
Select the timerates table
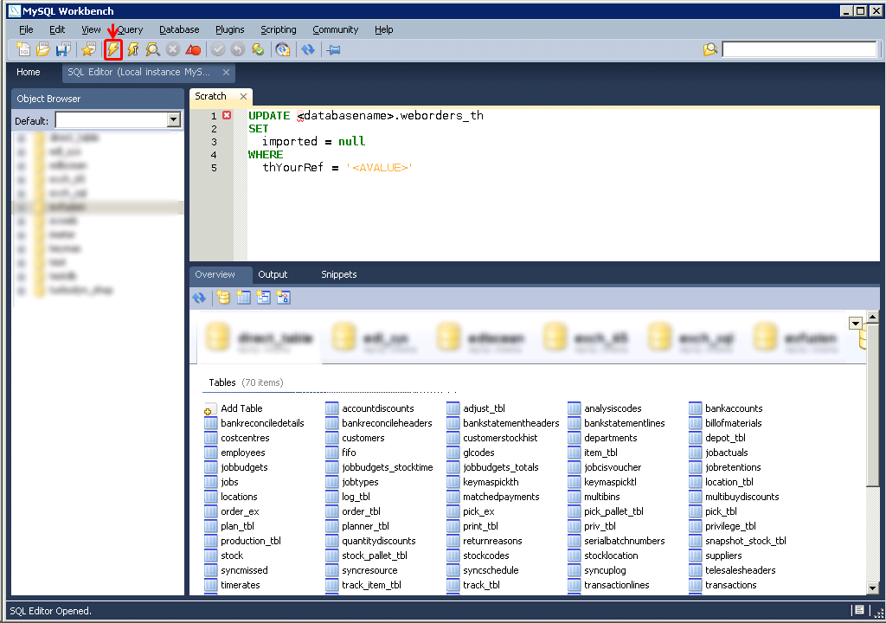[x=233, y=585]
